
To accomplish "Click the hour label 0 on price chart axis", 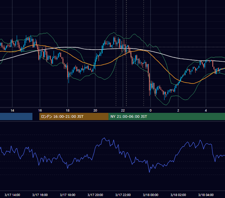I will (151, 111).
